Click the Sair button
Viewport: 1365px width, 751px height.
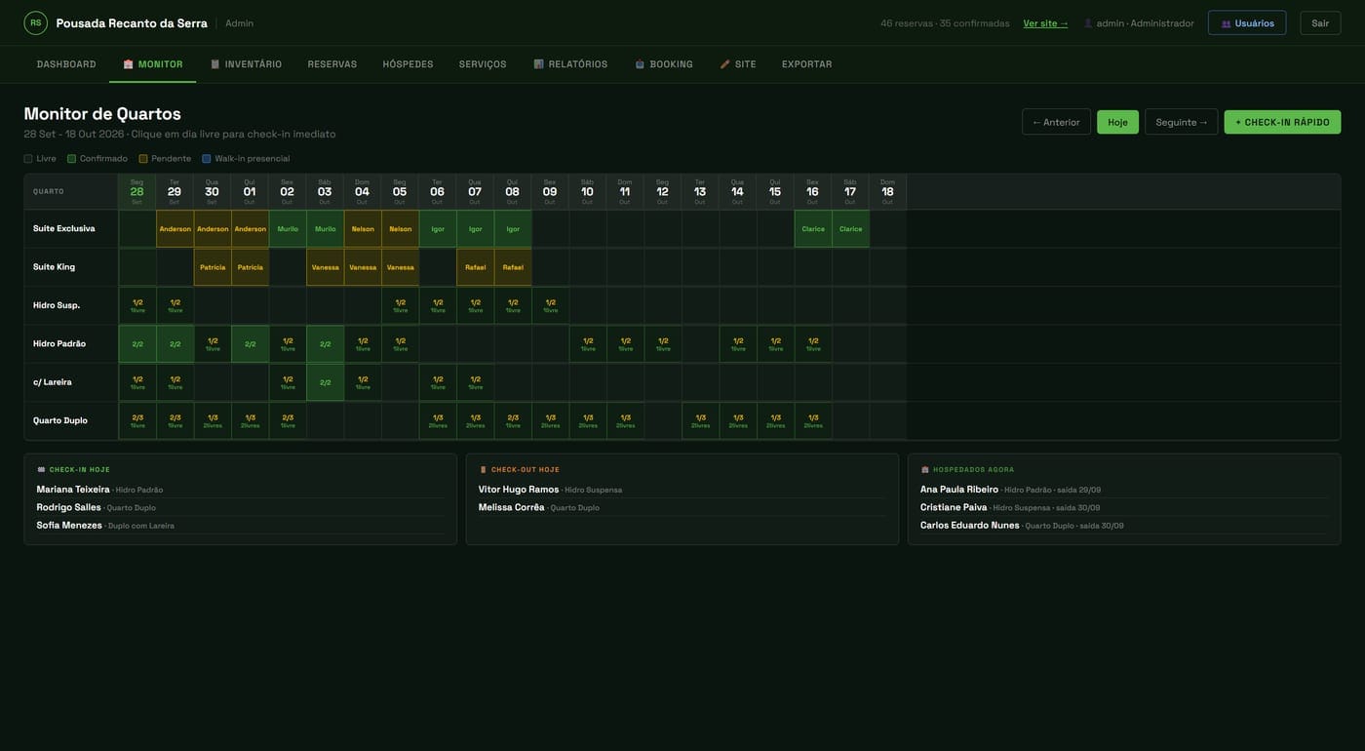1320,23
